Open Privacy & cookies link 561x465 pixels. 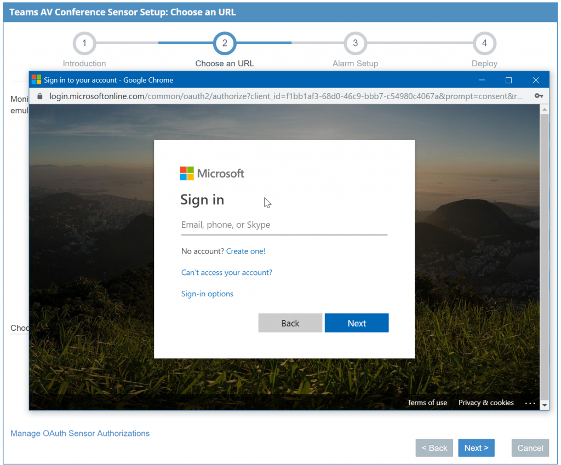click(486, 403)
